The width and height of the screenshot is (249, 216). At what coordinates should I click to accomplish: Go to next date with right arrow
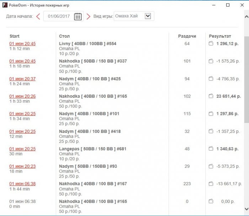click(89, 16)
